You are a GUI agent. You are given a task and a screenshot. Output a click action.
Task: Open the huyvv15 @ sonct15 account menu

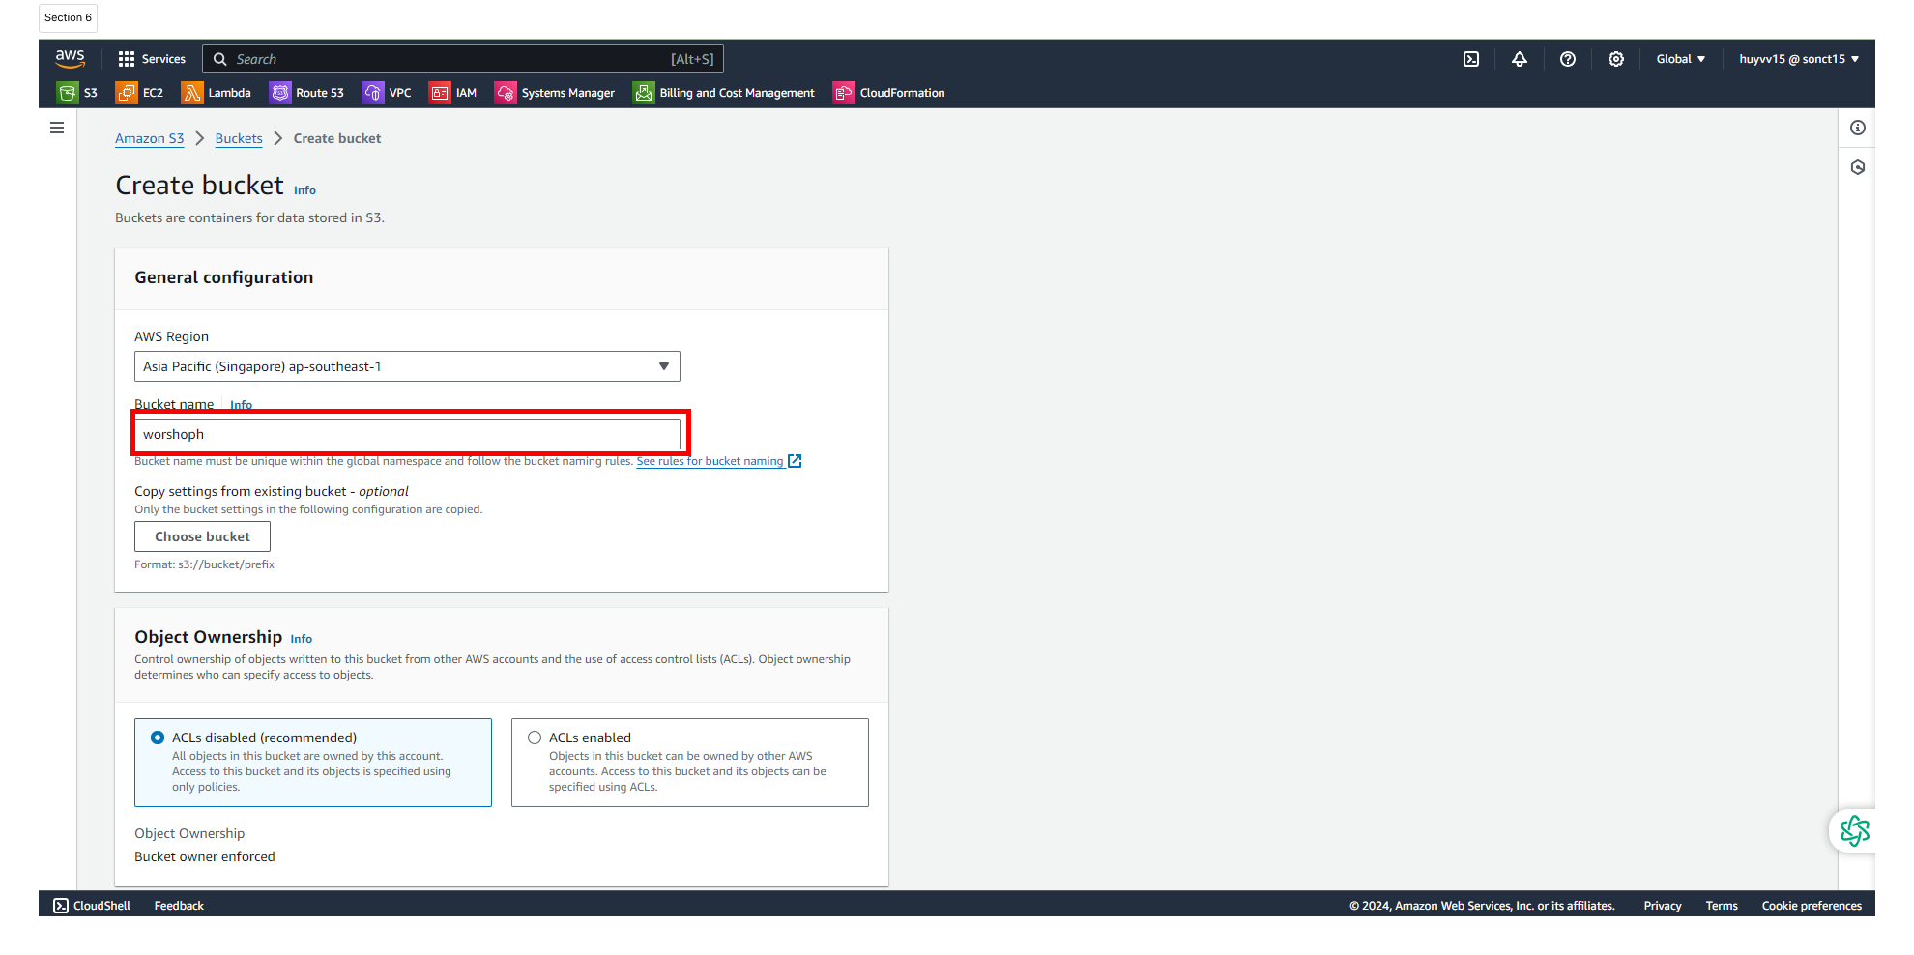tap(1799, 59)
